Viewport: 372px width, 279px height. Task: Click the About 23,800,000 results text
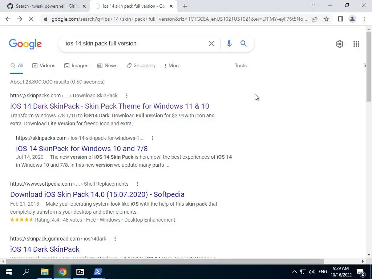pos(57,82)
